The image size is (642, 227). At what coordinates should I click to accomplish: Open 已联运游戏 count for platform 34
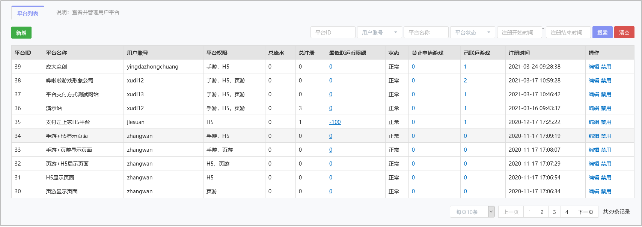(465, 136)
